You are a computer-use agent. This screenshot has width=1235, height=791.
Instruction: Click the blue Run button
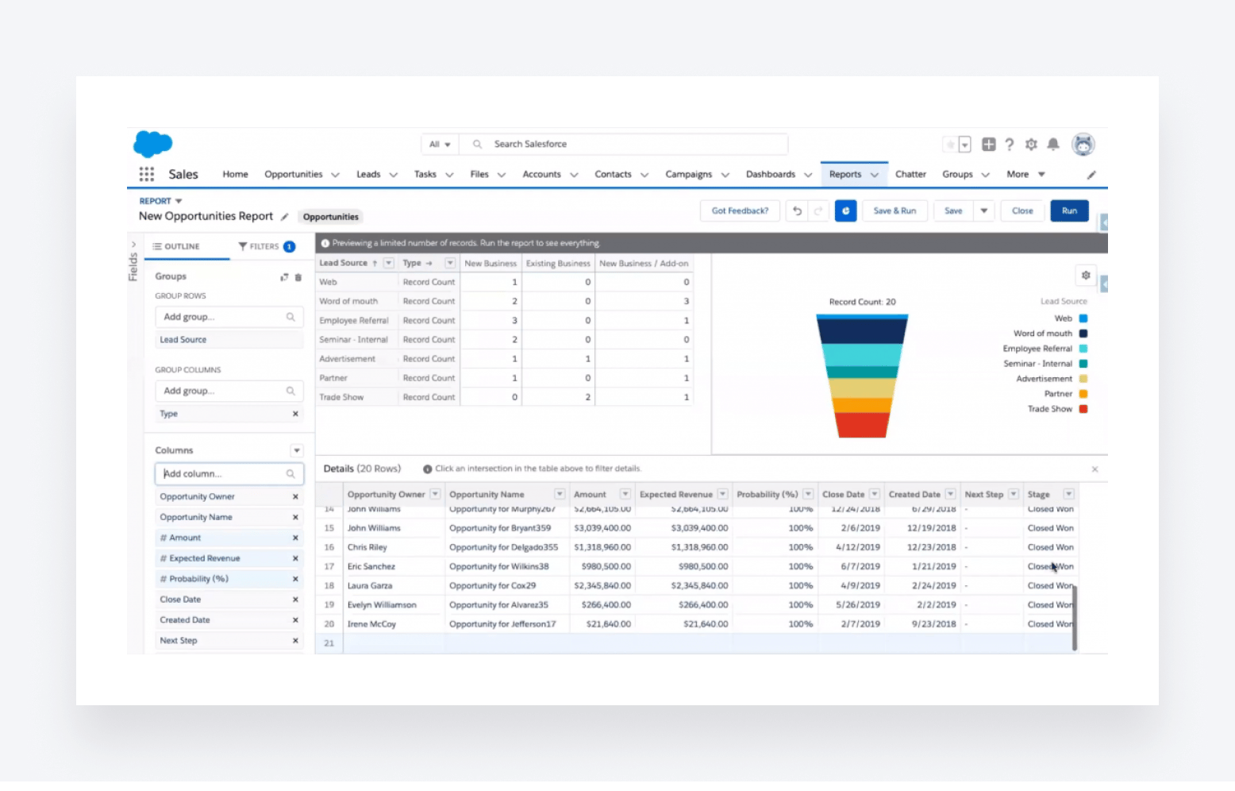coord(1069,211)
